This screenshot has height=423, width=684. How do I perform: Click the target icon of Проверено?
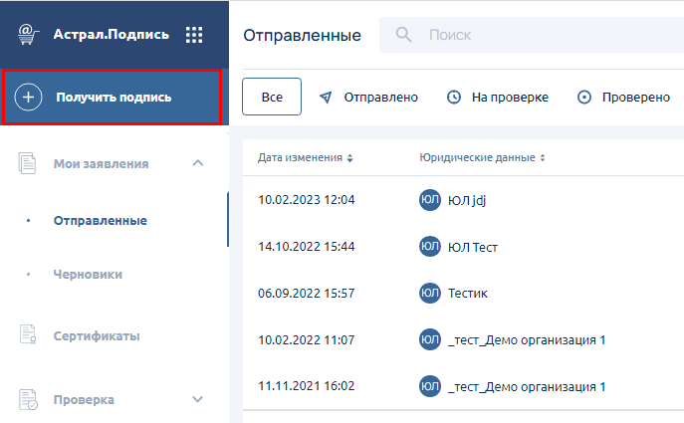tap(584, 97)
